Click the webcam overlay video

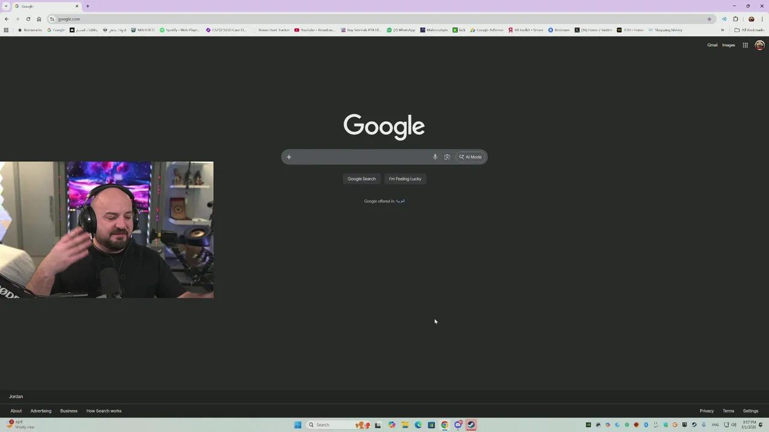click(x=106, y=230)
